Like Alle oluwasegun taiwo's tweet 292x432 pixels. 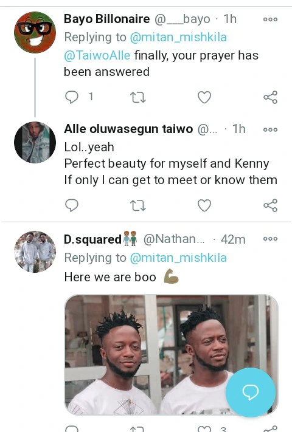point(204,205)
